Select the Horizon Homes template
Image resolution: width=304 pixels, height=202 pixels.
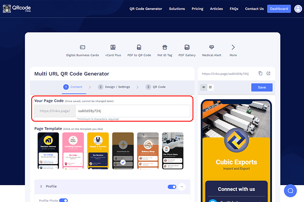(48, 151)
